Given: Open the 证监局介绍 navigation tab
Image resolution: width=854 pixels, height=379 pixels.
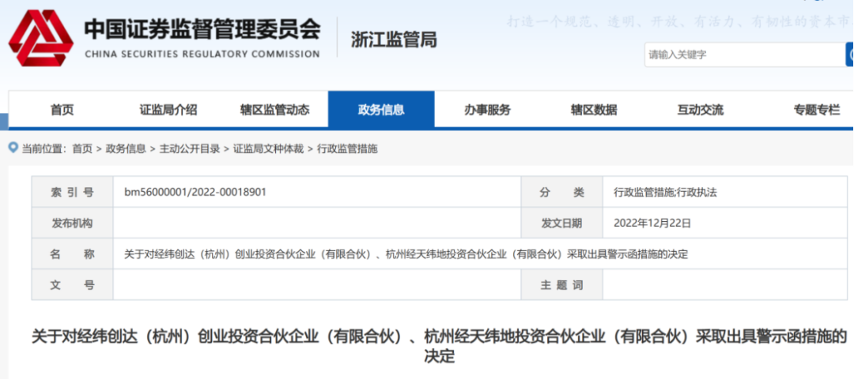Looking at the screenshot, I should click(x=168, y=110).
